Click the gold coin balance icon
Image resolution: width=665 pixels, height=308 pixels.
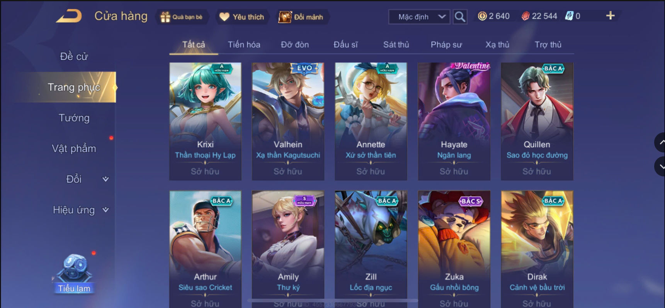point(482,16)
